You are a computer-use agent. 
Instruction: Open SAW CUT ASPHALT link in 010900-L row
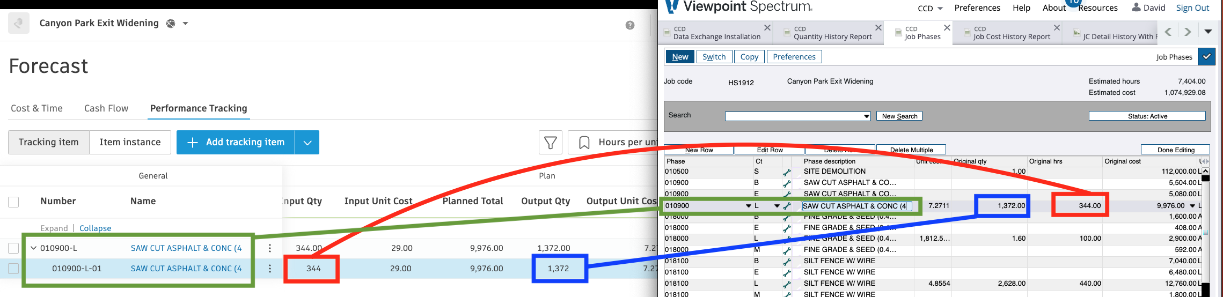click(186, 248)
